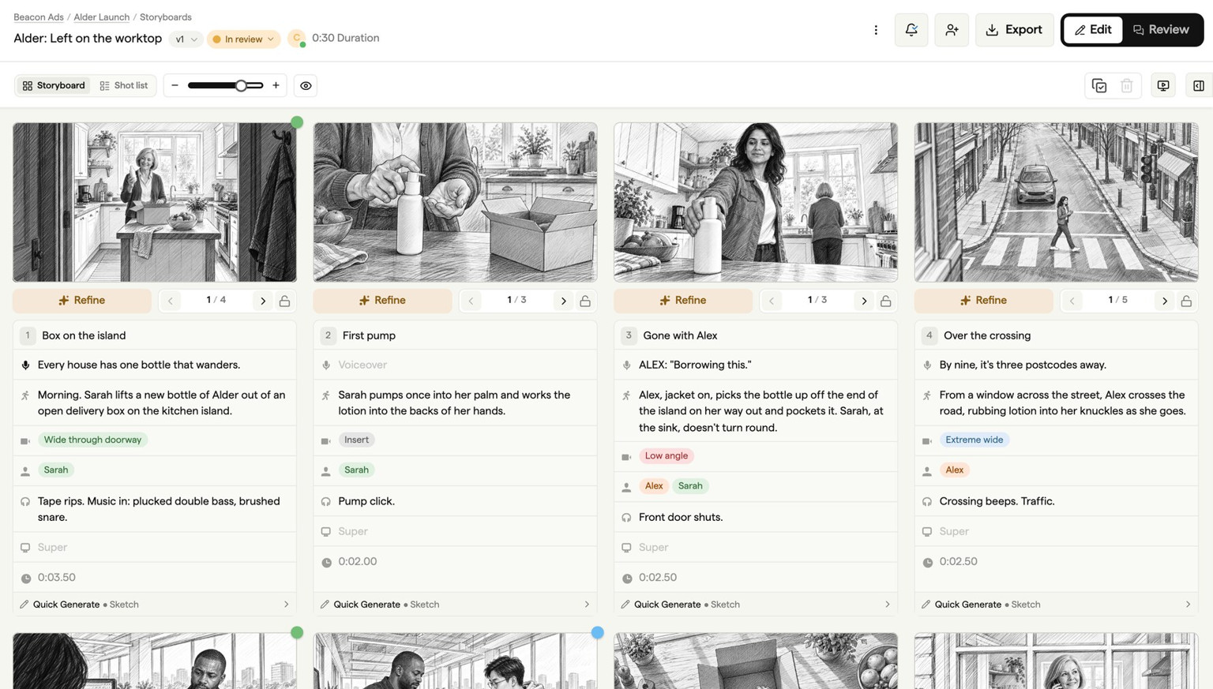
Task: Switch to Shot list view tab
Action: (x=124, y=85)
